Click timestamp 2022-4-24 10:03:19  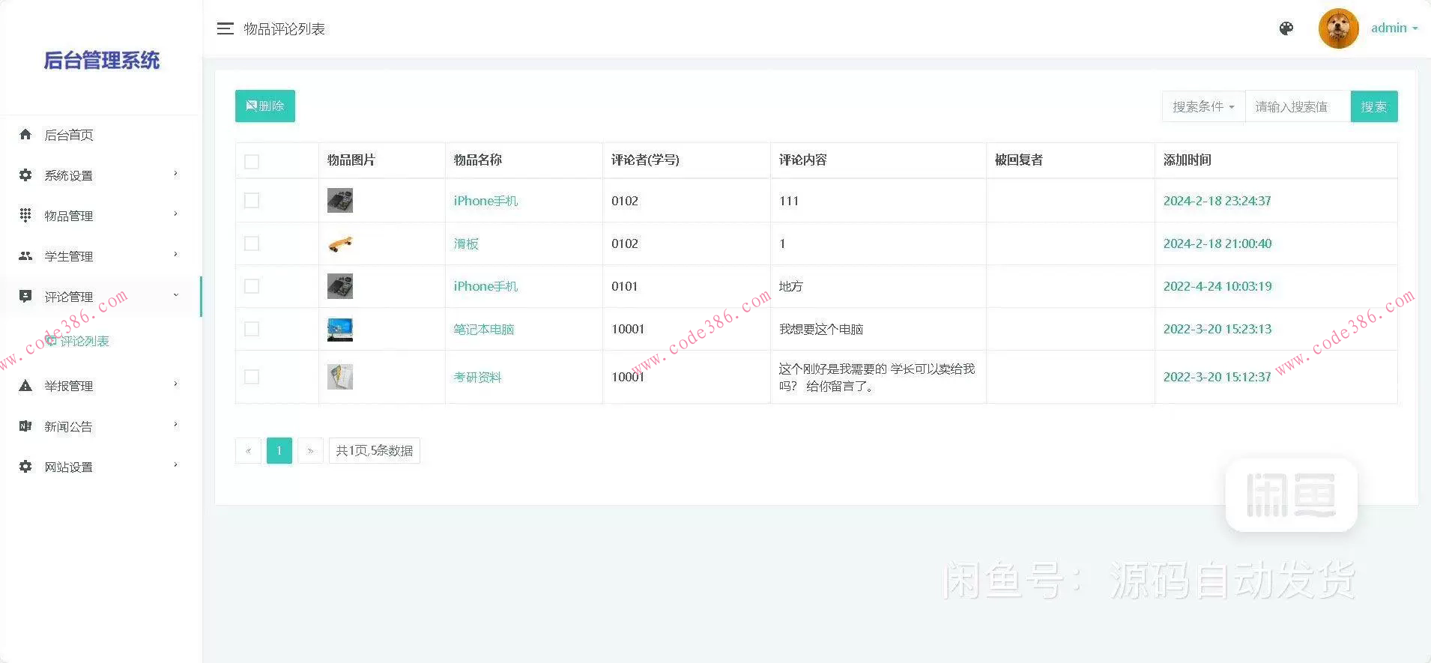coord(1217,286)
